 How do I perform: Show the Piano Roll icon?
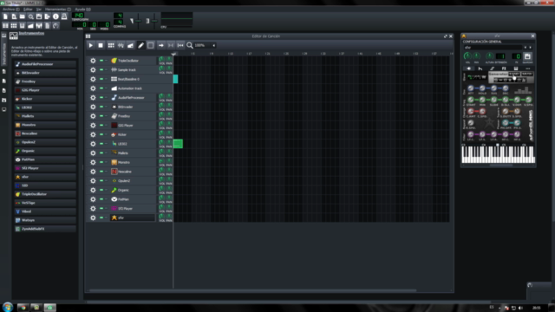coord(23,25)
